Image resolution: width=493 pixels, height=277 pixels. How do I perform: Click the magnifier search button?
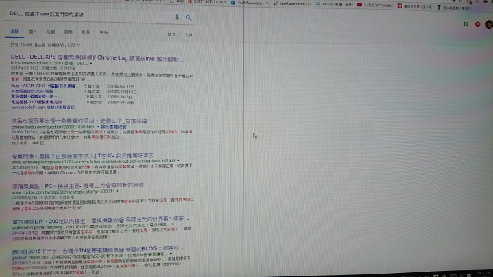pos(188,18)
